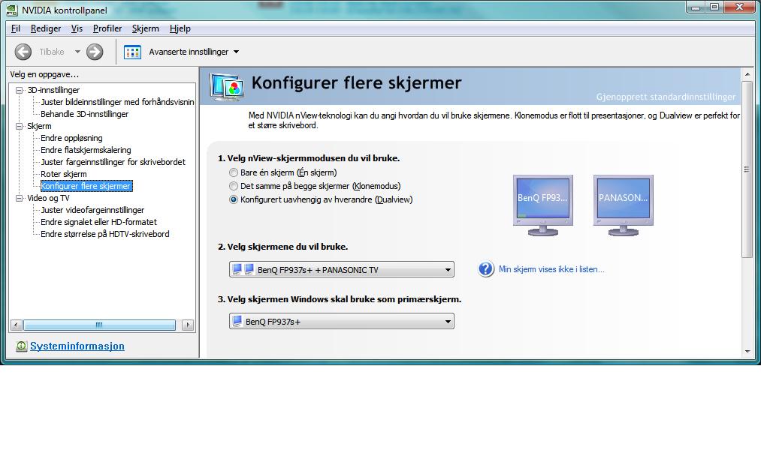Screen dimensions: 761x450
Task: Select Behandle 3D-innstillinger tree item
Action: click(84, 114)
